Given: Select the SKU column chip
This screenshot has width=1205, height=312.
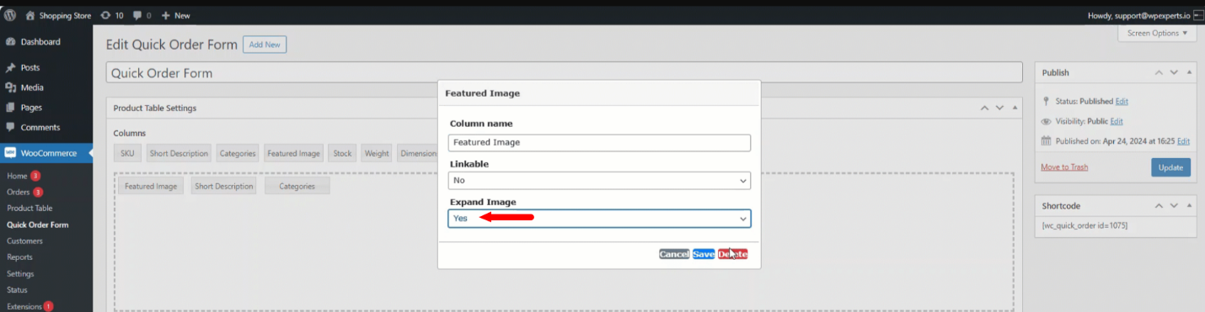Looking at the screenshot, I should 127,153.
